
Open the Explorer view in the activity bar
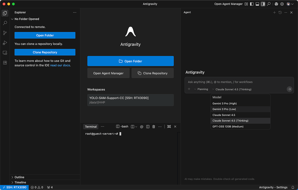5,13
